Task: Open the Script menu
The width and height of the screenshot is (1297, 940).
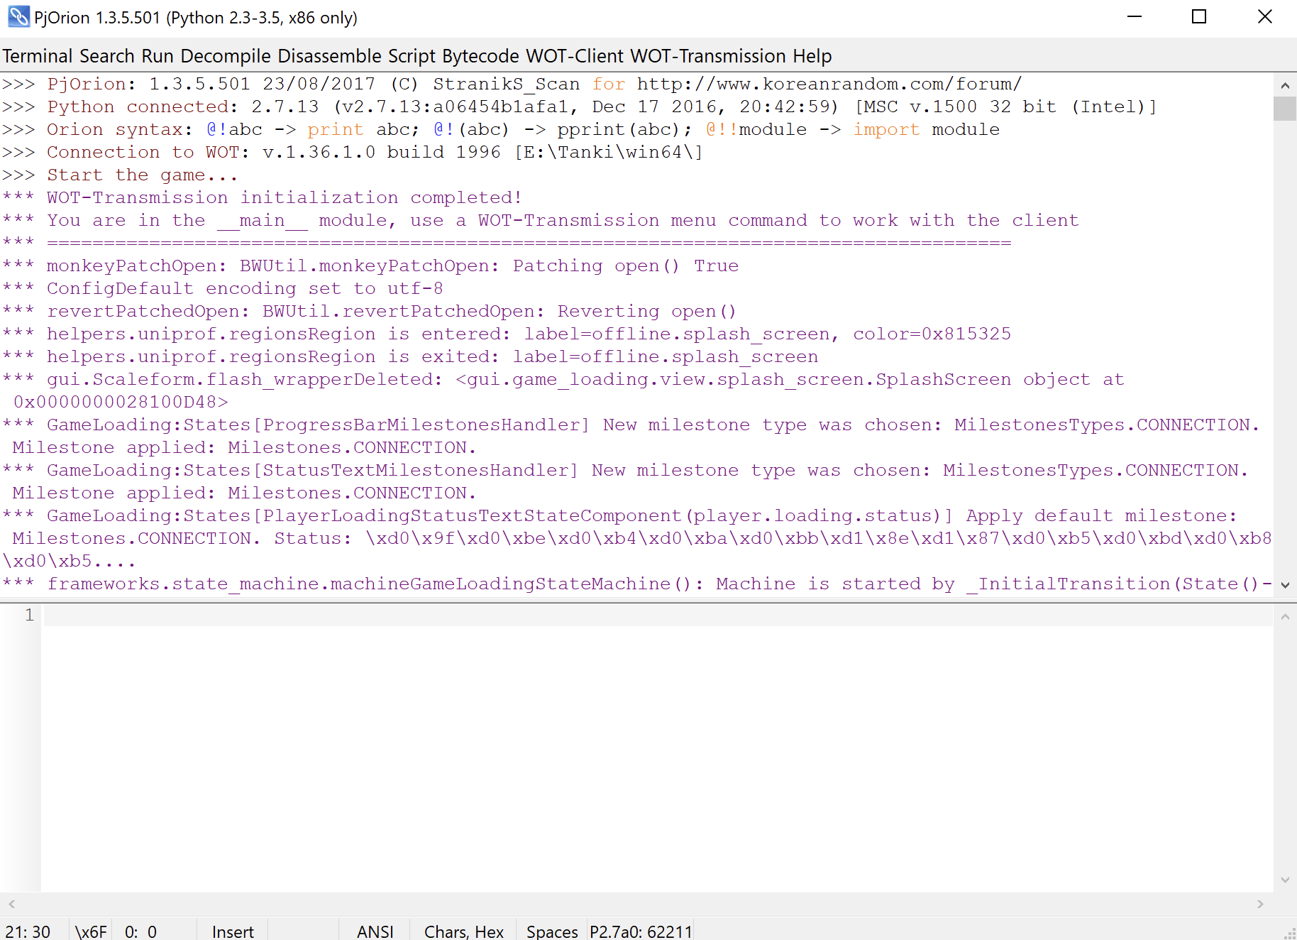Action: pos(412,56)
